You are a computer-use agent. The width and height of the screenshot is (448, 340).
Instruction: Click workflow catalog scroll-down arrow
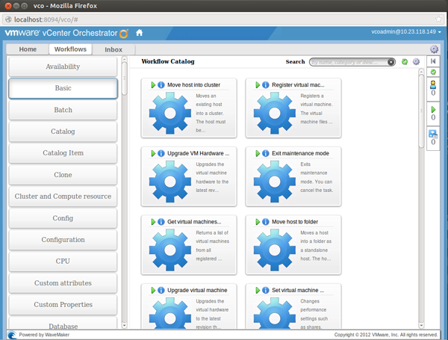coord(421,325)
